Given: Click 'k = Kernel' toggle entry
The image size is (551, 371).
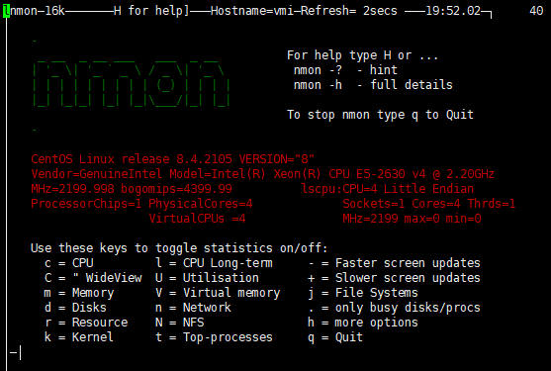Looking at the screenshot, I should coord(79,337).
